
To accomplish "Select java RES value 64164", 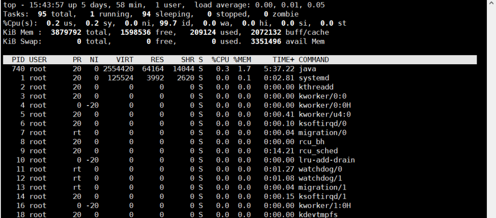I will pyautogui.click(x=153, y=69).
